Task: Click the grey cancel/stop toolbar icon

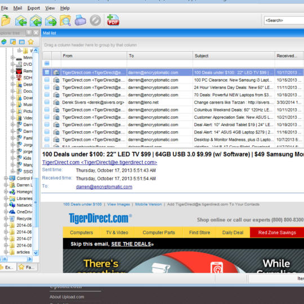Action: (x=95, y=20)
